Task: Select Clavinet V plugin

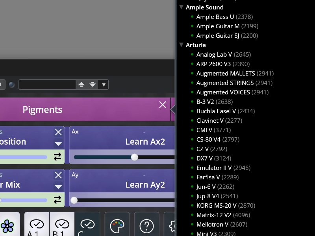Action: [219, 121]
